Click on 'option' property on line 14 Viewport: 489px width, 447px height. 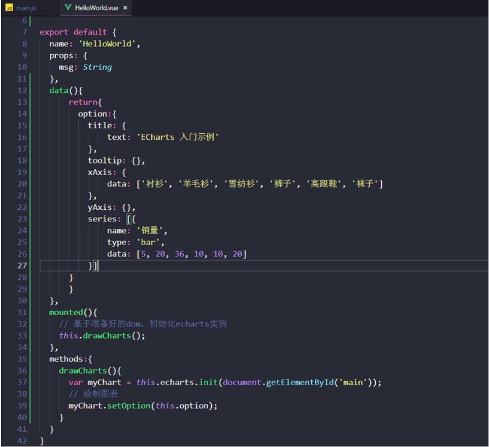[x=92, y=114]
